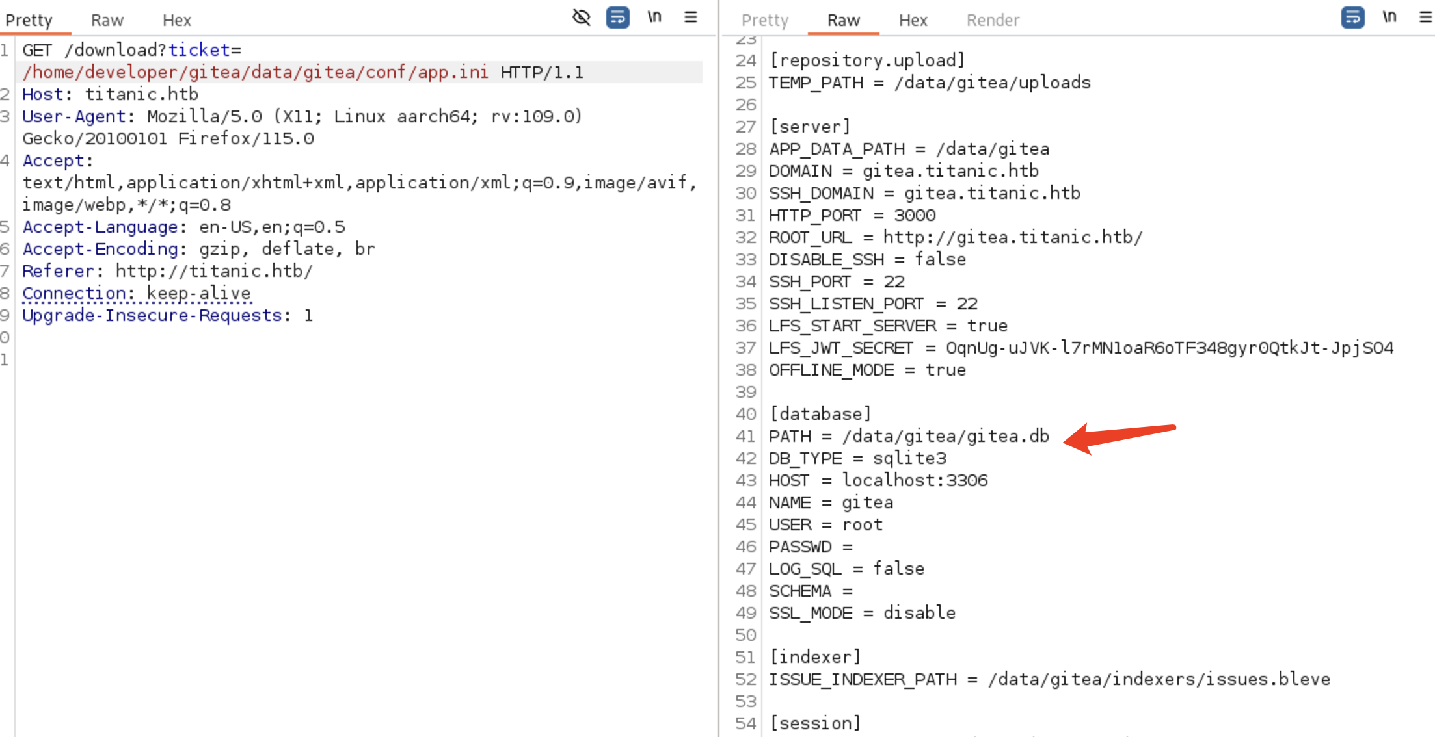The height and width of the screenshot is (737, 1435).
Task: Click the Host: titanic.htb header
Action: coord(110,94)
